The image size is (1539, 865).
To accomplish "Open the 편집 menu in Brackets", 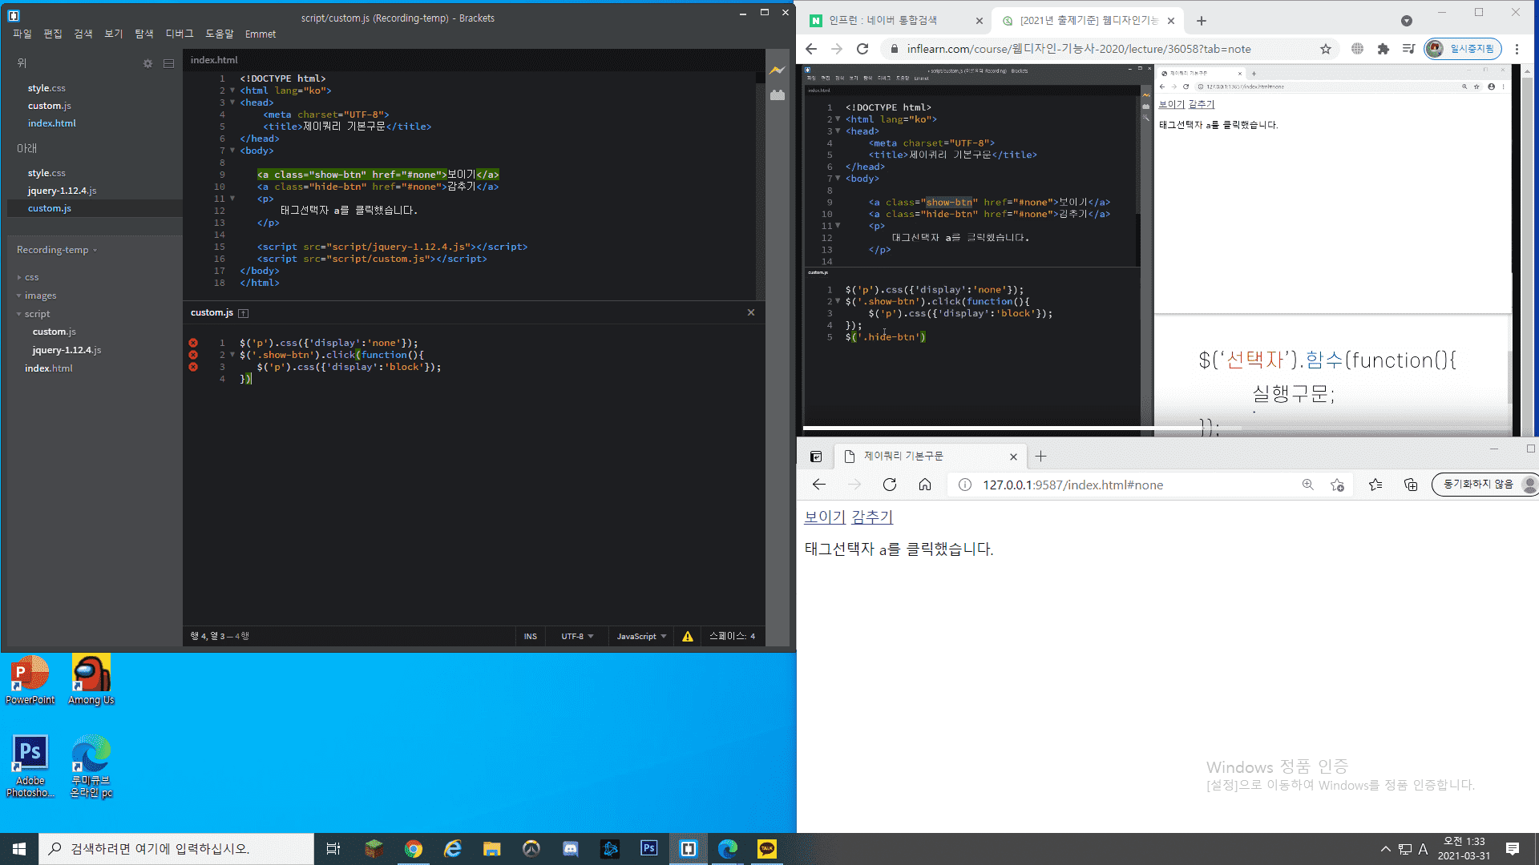I will 53,34.
